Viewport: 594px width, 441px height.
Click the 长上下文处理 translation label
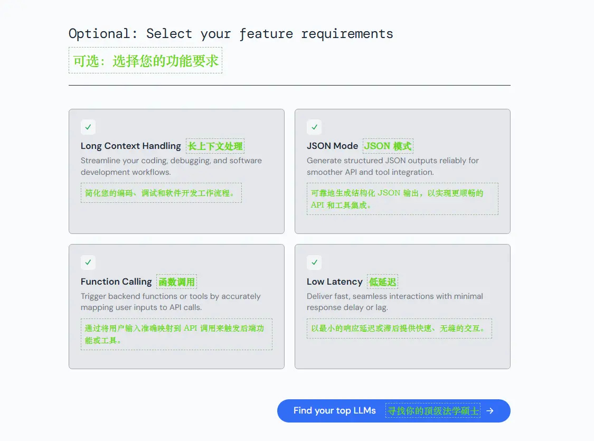[x=215, y=146]
